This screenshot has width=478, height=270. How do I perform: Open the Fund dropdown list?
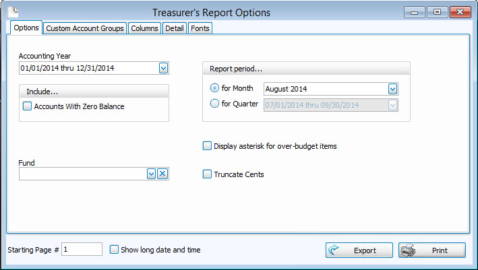pyautogui.click(x=151, y=174)
